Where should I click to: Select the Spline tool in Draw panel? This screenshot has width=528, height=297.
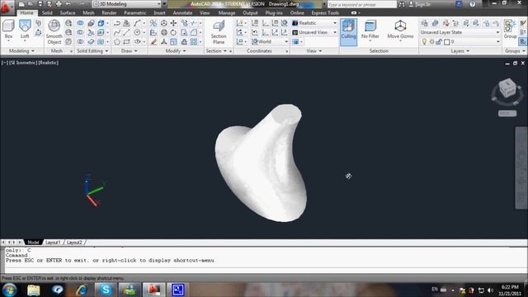[117, 32]
